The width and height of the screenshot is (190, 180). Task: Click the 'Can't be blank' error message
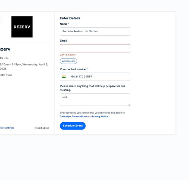[x=68, y=55]
